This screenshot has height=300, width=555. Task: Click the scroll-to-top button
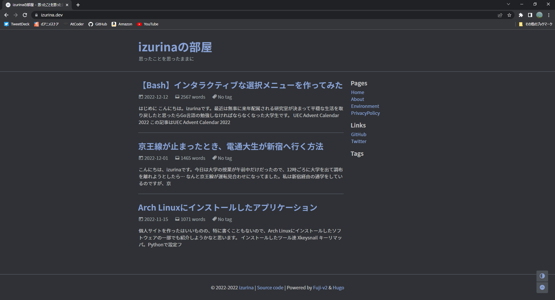[x=542, y=288]
